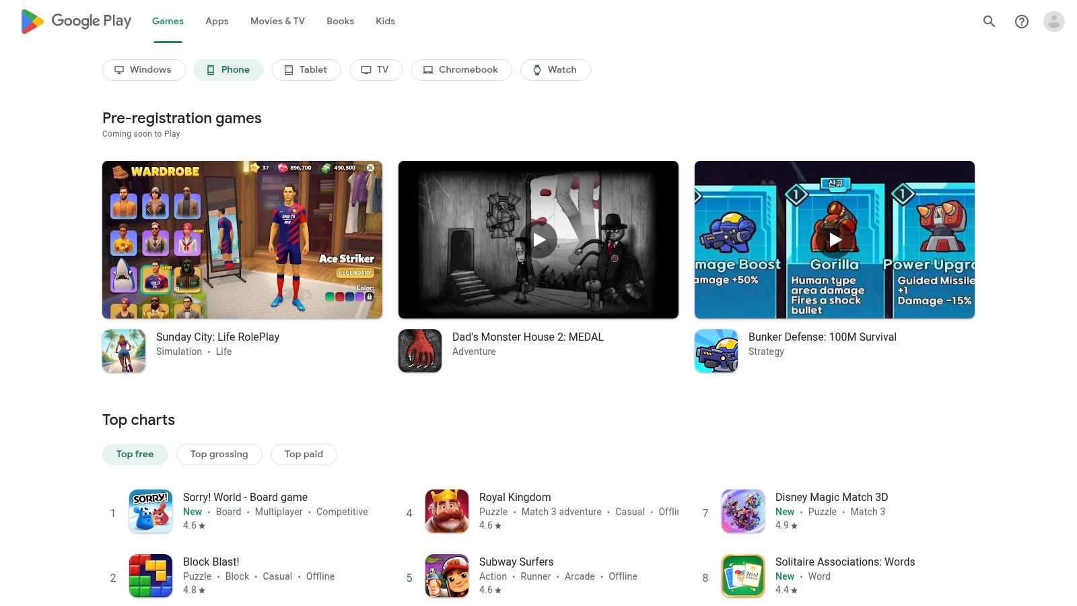
Task: Select the Sunday City: Life RolePlay app icon
Action: 123,350
